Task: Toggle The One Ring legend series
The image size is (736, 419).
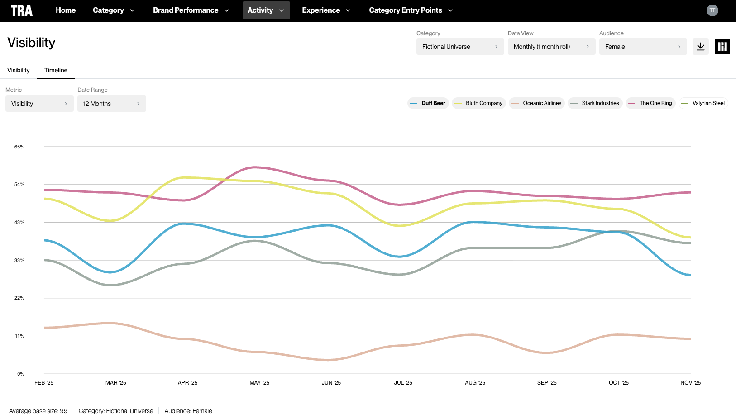Action: (x=650, y=103)
